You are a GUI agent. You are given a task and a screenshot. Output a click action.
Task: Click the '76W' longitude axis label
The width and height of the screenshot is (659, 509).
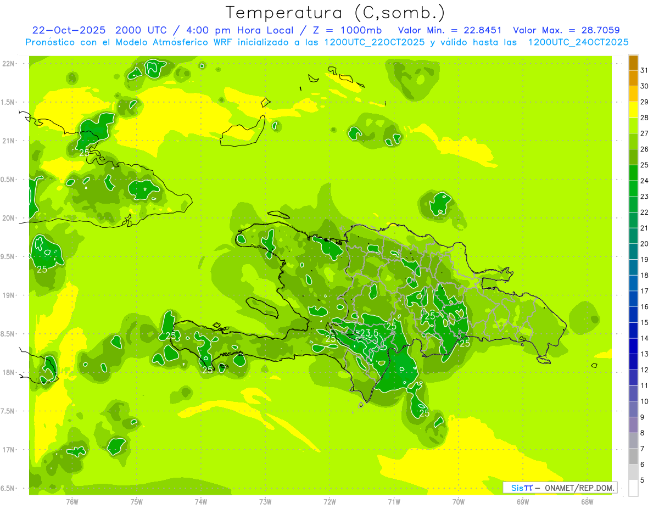coord(72,501)
